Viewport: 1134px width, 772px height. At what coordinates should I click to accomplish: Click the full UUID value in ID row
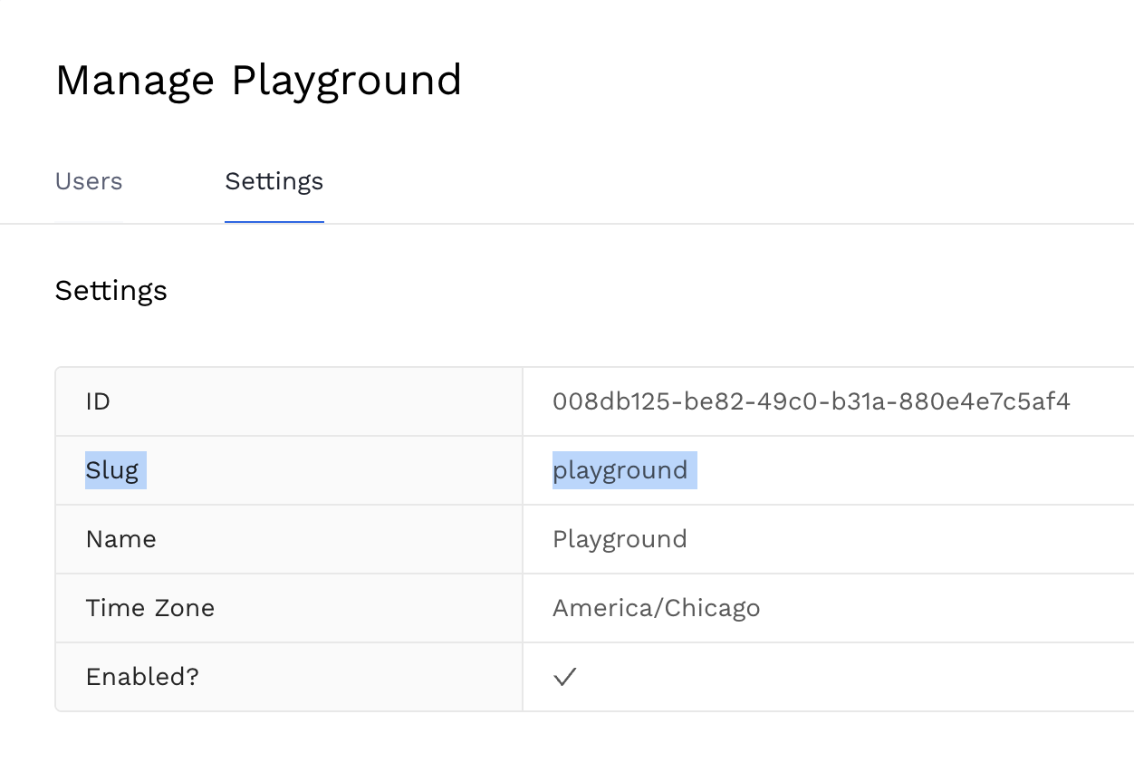(811, 401)
